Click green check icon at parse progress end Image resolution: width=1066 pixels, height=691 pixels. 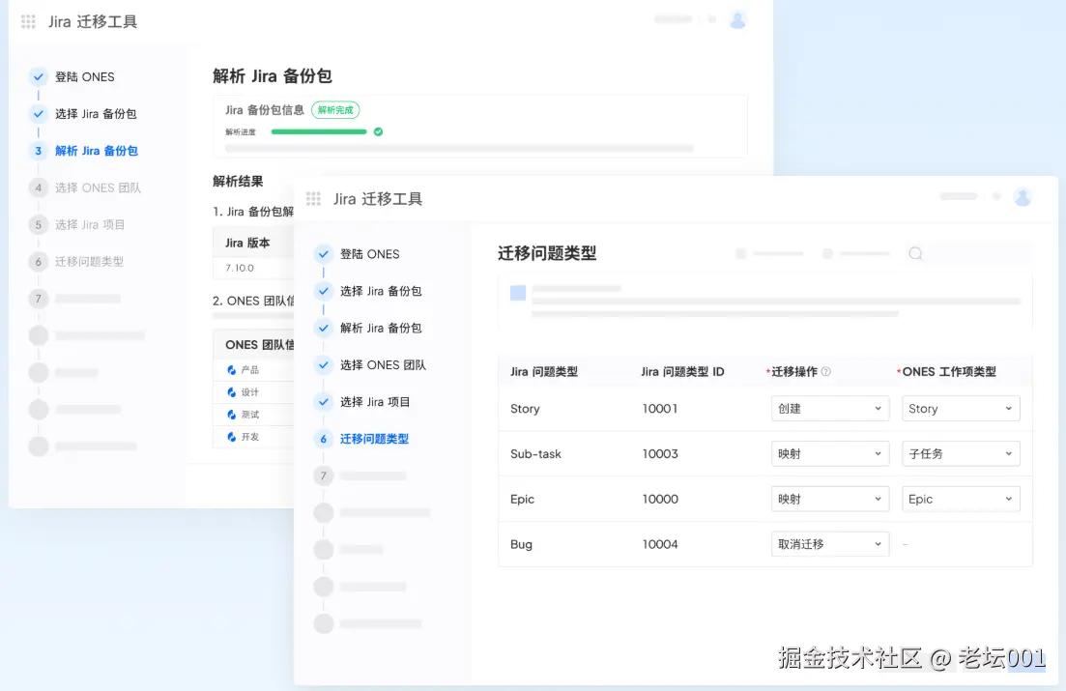click(x=378, y=132)
